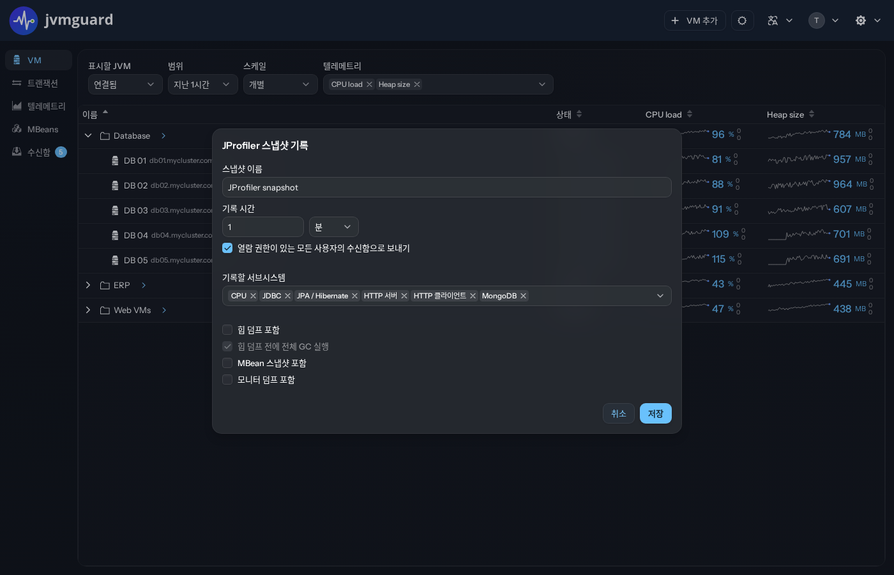Remove HTTP 서버 subsystem tag
Image resolution: width=894 pixels, height=575 pixels.
[404, 296]
